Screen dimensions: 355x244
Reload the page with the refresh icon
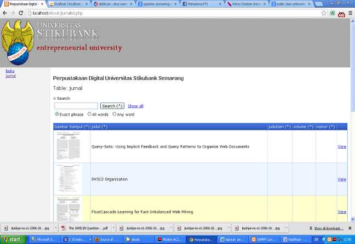21,13
